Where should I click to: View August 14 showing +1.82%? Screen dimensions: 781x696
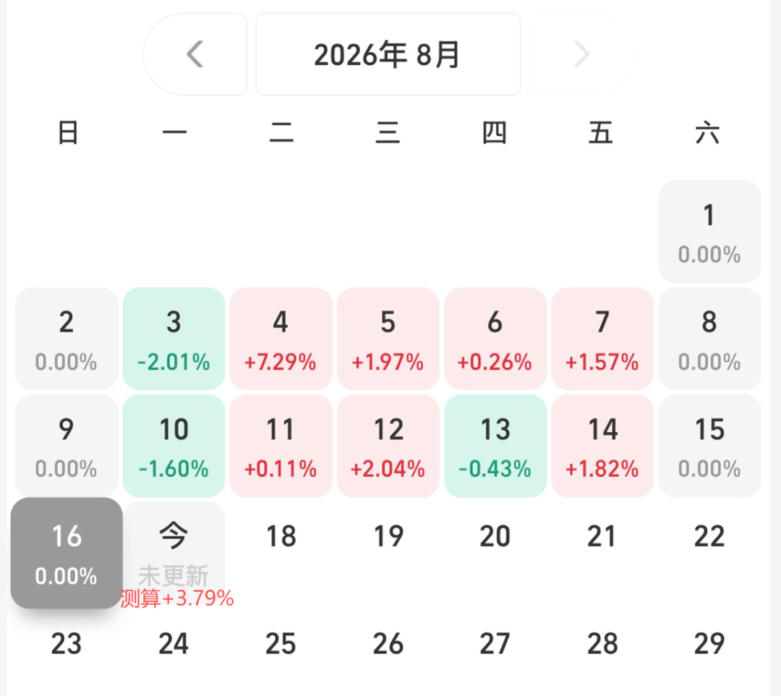tap(602, 446)
